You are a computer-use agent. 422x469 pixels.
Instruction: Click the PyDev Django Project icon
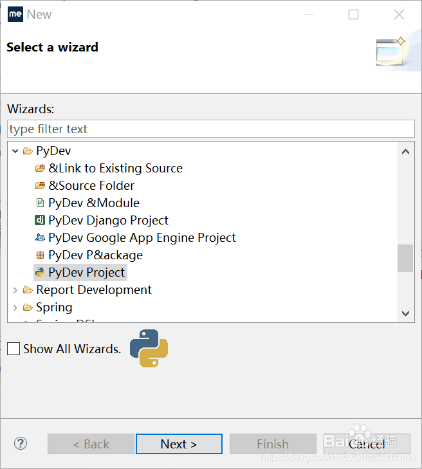[x=40, y=221]
